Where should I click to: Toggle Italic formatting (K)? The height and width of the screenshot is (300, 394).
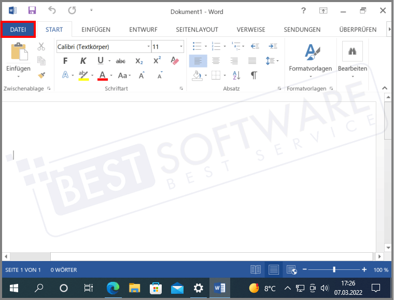tap(82, 61)
